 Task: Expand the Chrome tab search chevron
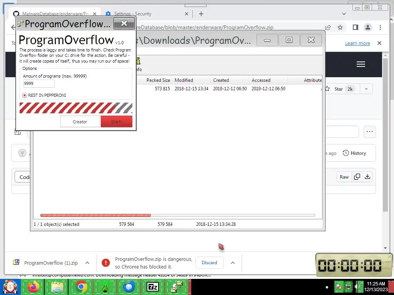pyautogui.click(x=344, y=14)
